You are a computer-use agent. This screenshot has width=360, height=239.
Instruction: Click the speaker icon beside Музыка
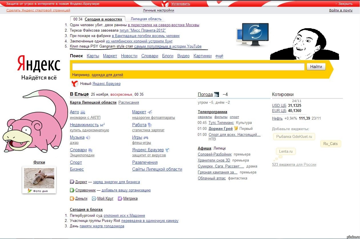(88, 138)
